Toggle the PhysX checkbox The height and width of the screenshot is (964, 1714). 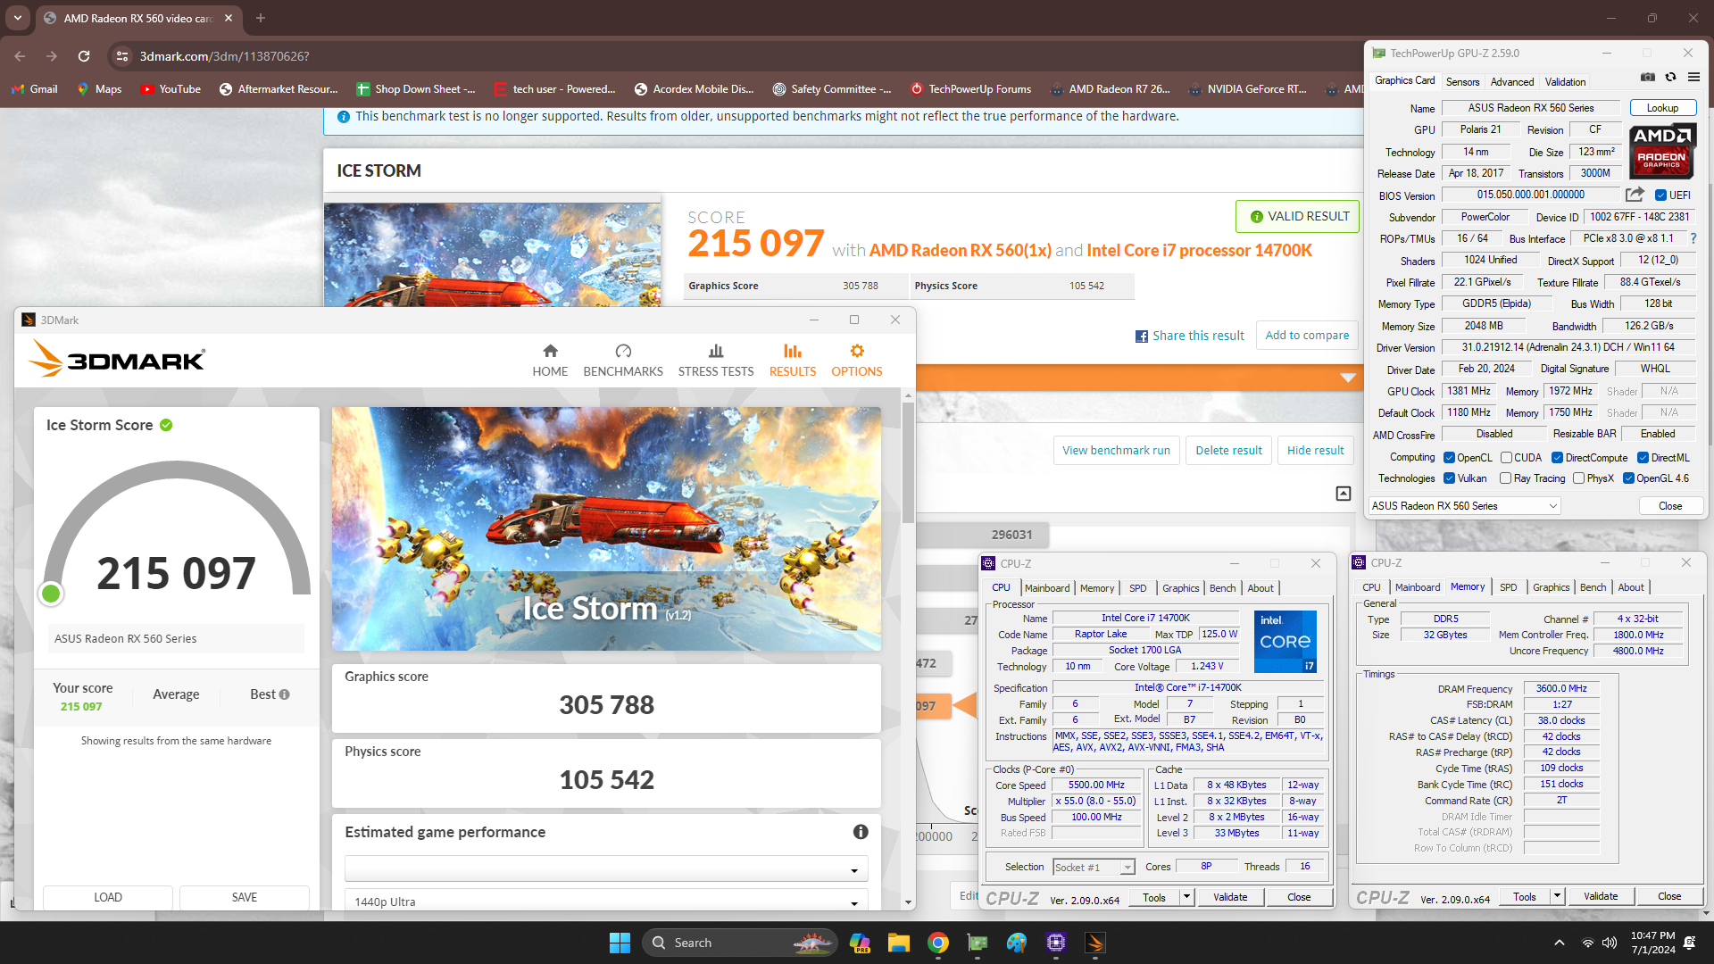pyautogui.click(x=1579, y=478)
